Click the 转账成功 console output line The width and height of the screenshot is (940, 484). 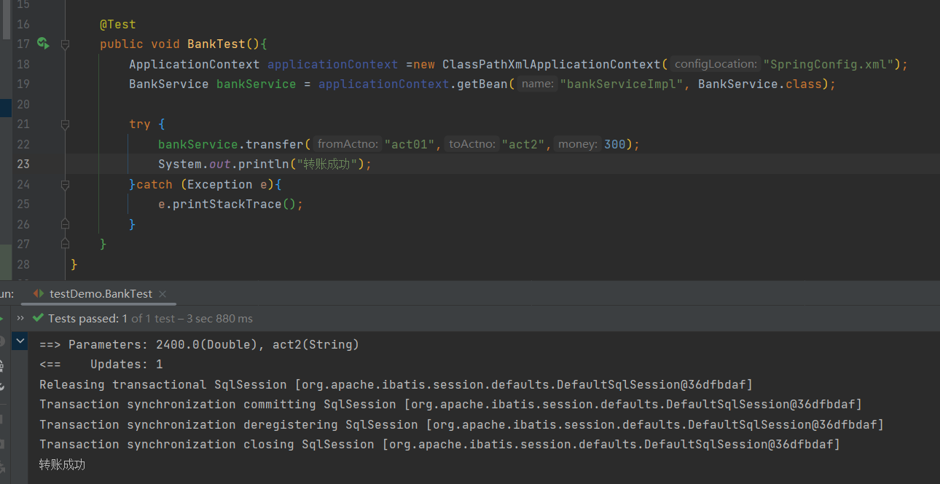coord(62,464)
